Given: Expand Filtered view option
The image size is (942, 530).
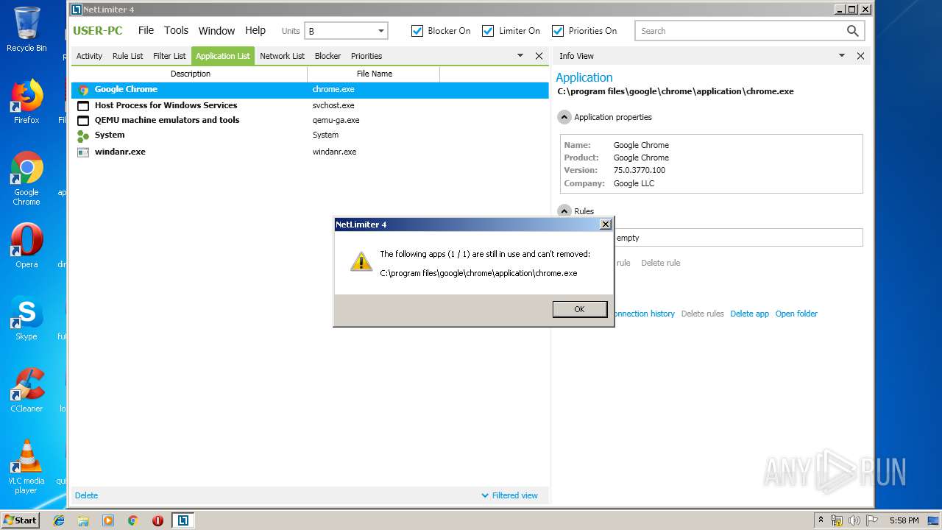Looking at the screenshot, I should tap(509, 495).
